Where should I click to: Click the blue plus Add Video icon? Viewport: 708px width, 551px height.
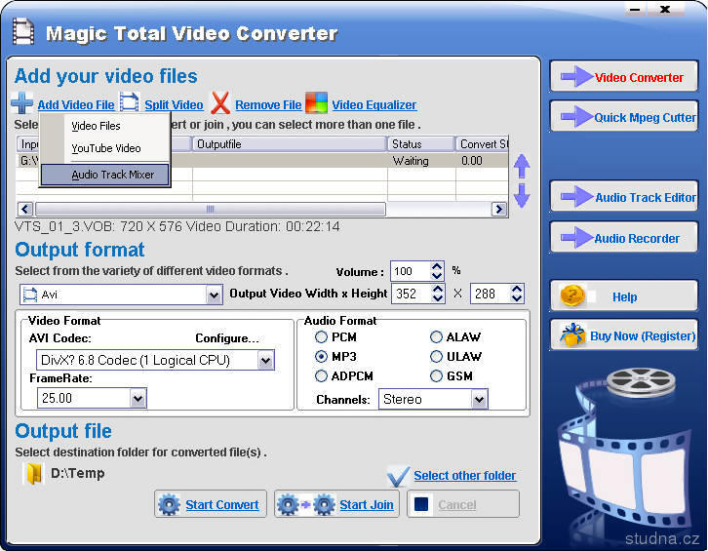(x=21, y=102)
